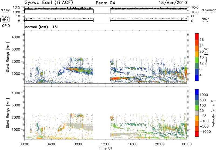The image size is (216, 150).
Task: Click the '16' label on power colorbar
Action: click(201, 57)
